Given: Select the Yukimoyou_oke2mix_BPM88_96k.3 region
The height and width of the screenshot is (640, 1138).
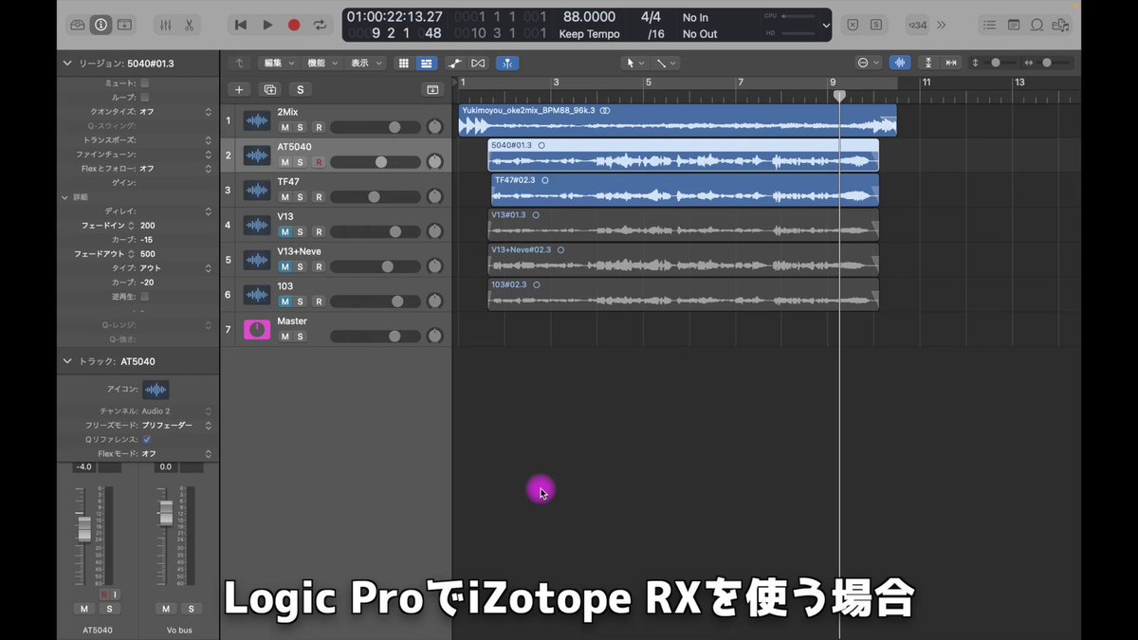Looking at the screenshot, I should point(678,120).
